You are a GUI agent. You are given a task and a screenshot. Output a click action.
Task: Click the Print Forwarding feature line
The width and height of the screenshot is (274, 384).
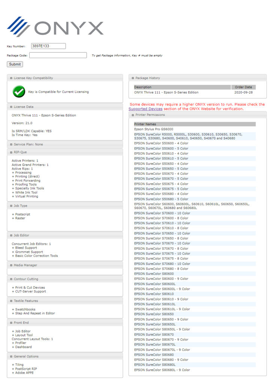pyautogui.click(x=26, y=180)
